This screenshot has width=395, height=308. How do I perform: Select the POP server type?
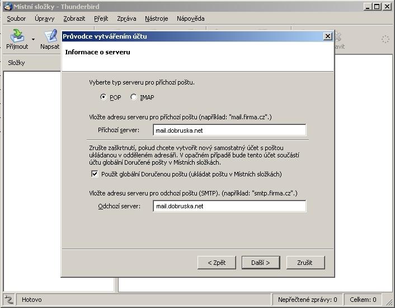click(x=104, y=97)
